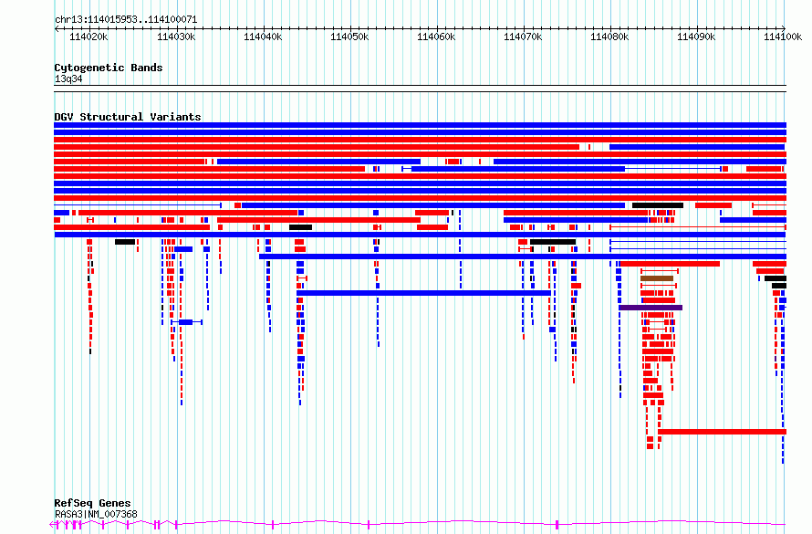812x534 pixels.
Task: Click the chr13:114015953..114100071 region label
Action: coord(126,20)
